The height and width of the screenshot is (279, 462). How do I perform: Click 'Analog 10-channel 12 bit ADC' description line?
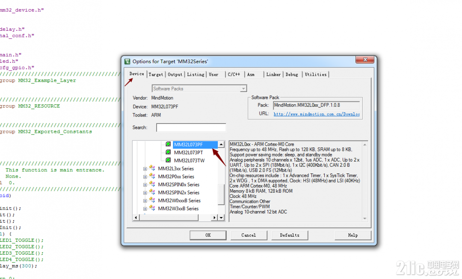pos(258,211)
